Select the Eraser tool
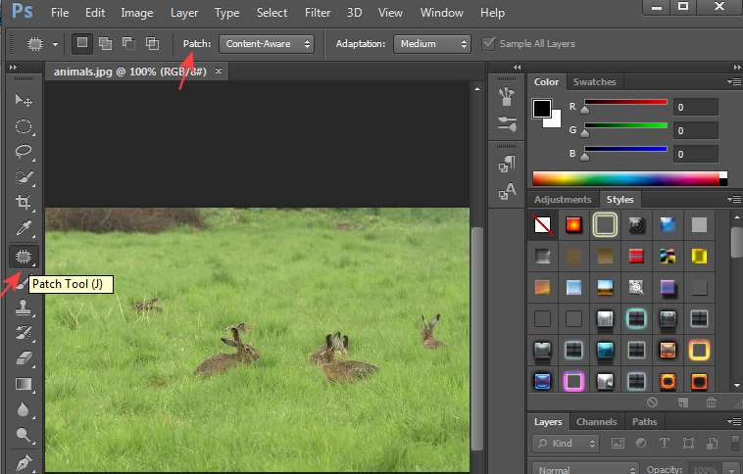 point(24,358)
